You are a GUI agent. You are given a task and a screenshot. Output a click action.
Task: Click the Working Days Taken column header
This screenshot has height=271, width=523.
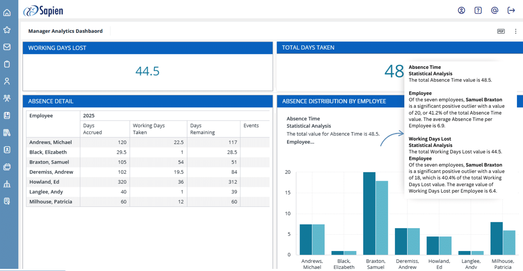(x=149, y=129)
